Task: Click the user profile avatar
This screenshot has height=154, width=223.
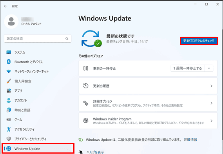Action: tap(11, 21)
